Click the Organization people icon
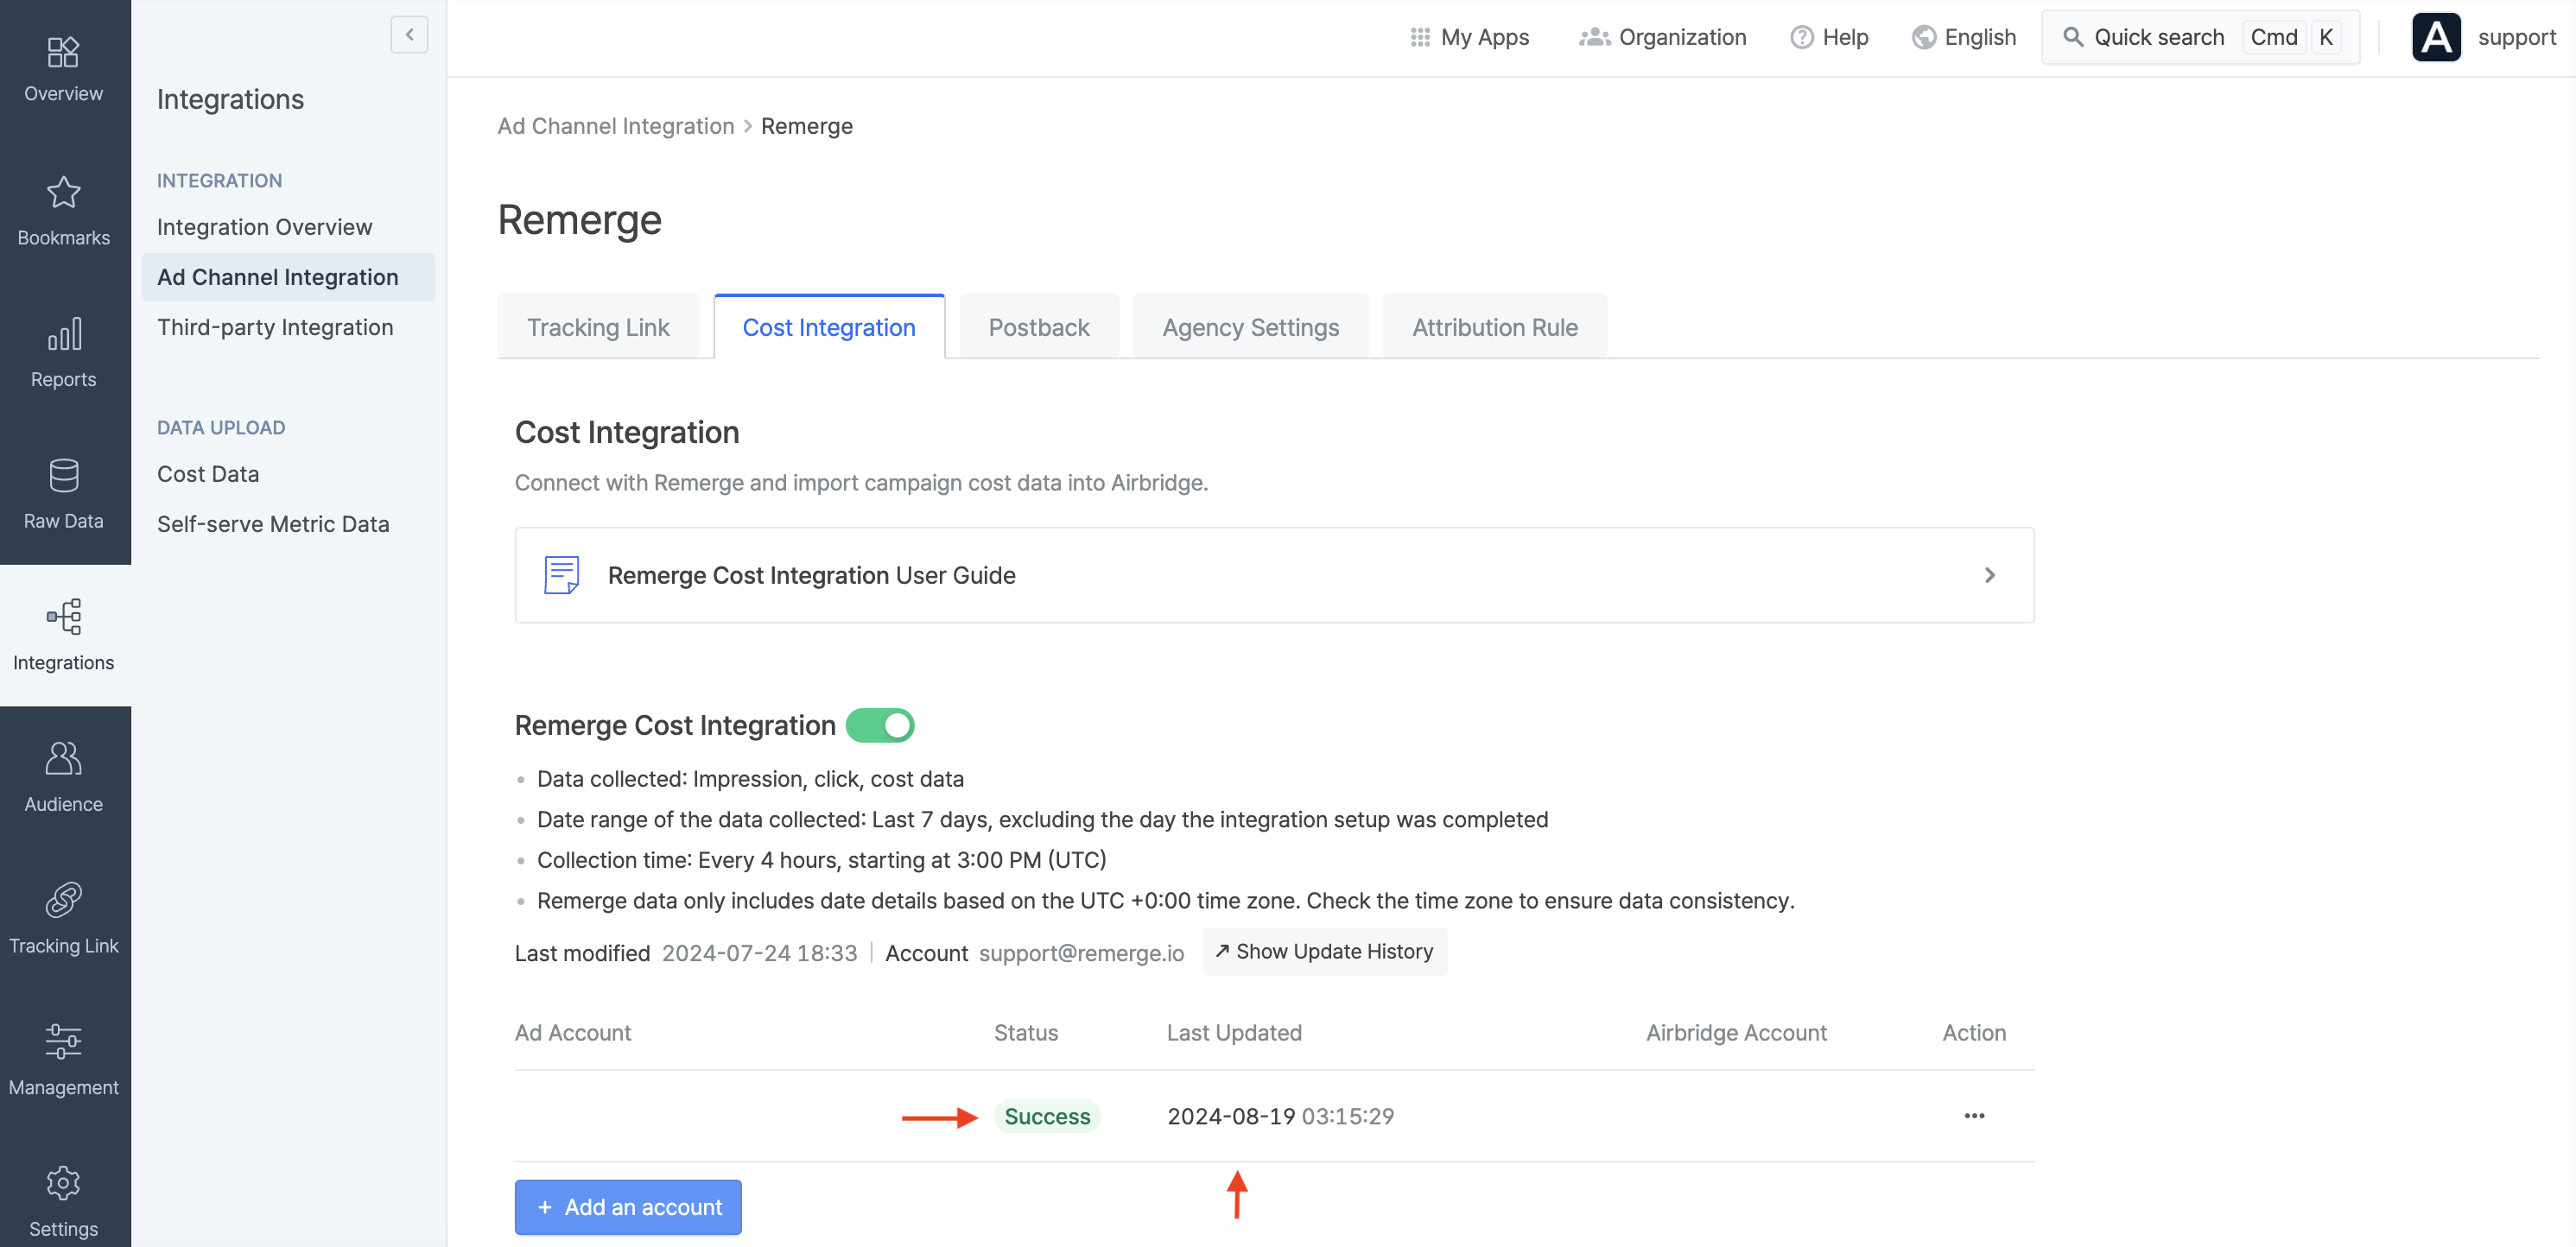The image size is (2576, 1247). [1594, 37]
